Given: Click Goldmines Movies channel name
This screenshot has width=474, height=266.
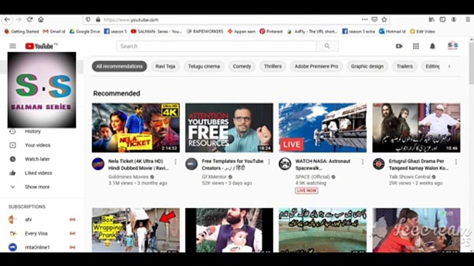Looking at the screenshot, I should point(128,177).
